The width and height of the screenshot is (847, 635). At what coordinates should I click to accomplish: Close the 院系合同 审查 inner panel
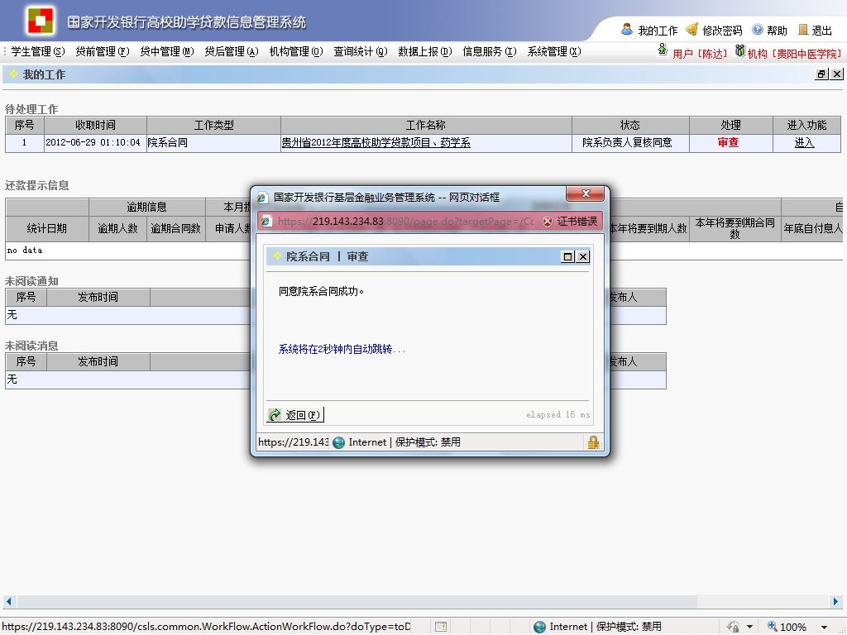[x=583, y=256]
